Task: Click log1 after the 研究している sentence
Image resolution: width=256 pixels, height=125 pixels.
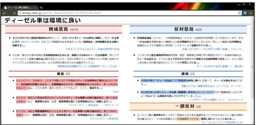Action: [198, 63]
